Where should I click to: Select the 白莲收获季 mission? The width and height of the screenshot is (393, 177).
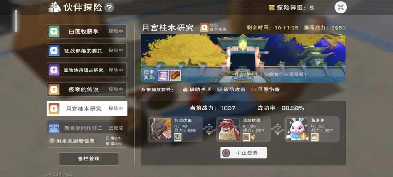(x=87, y=31)
